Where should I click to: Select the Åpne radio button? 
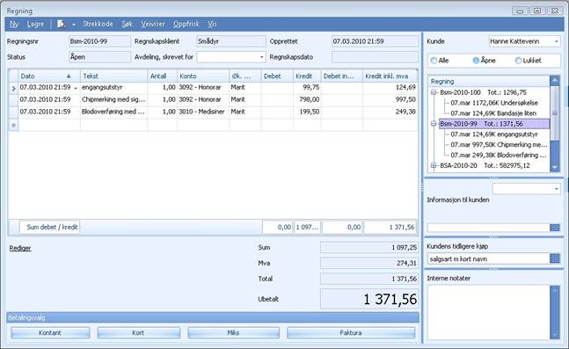coord(476,61)
